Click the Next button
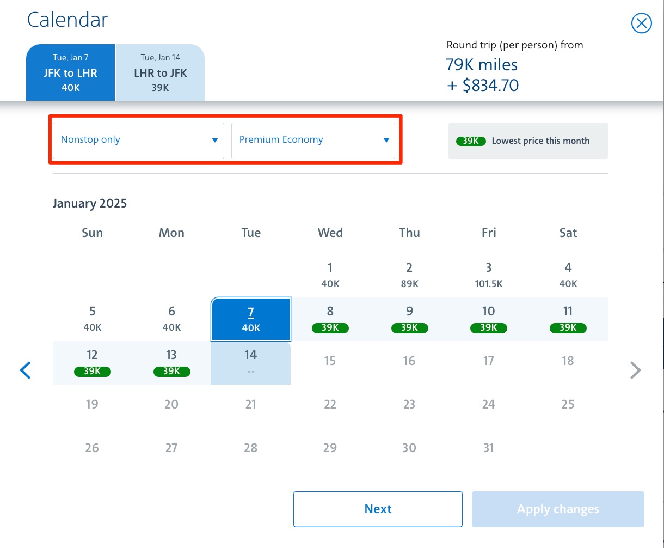 [378, 509]
